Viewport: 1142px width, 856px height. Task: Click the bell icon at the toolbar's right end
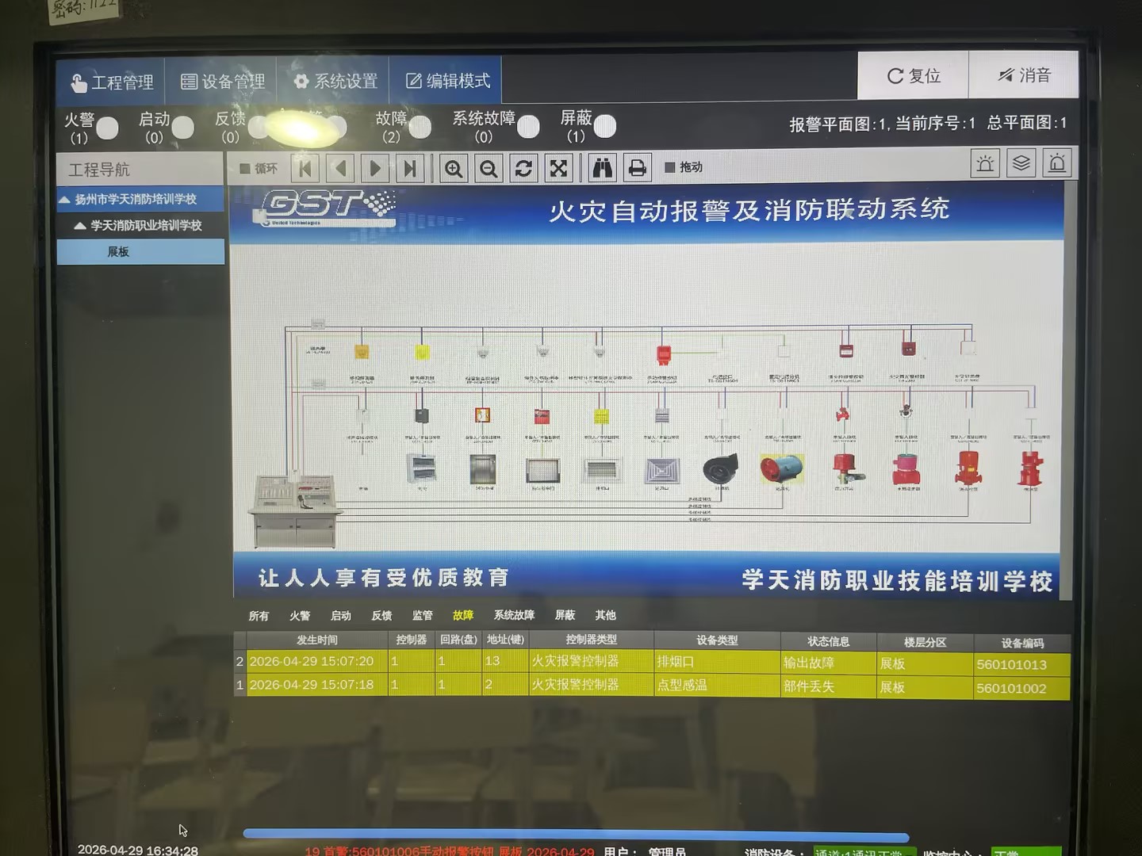(1057, 163)
